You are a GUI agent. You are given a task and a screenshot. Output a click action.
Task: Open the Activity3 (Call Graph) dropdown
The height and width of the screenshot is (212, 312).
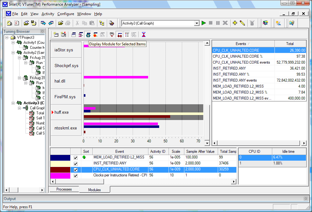[197, 23]
